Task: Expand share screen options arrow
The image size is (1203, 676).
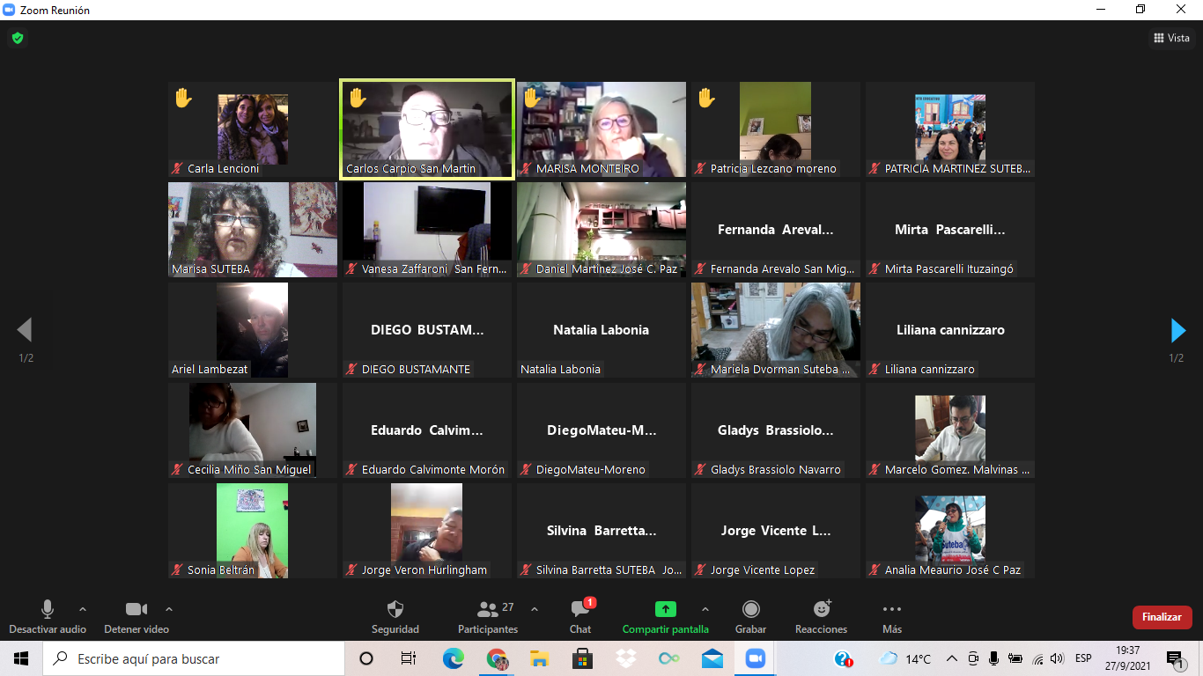Action: [x=705, y=608]
